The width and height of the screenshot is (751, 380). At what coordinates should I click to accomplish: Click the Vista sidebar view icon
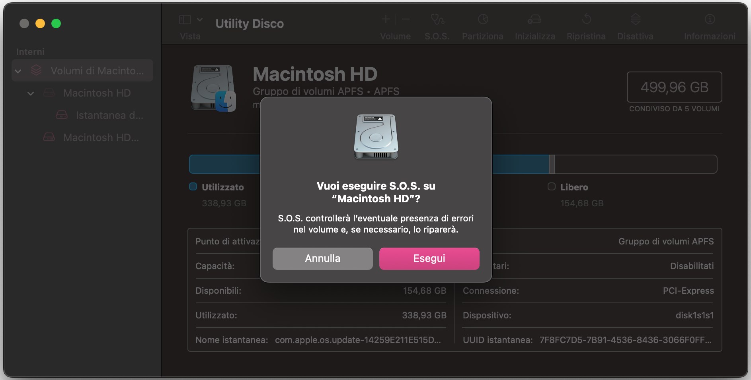tap(185, 19)
